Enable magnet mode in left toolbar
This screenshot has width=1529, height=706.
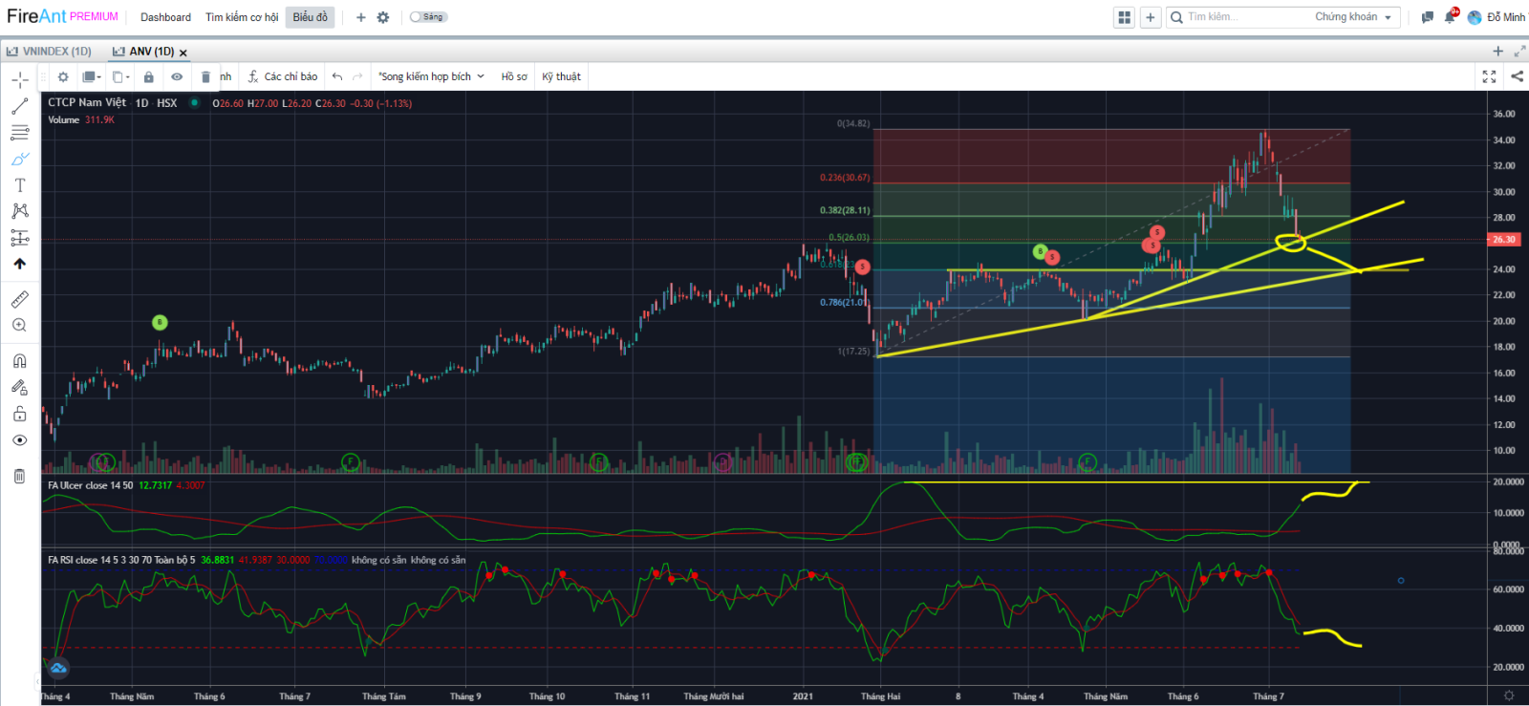click(19, 361)
